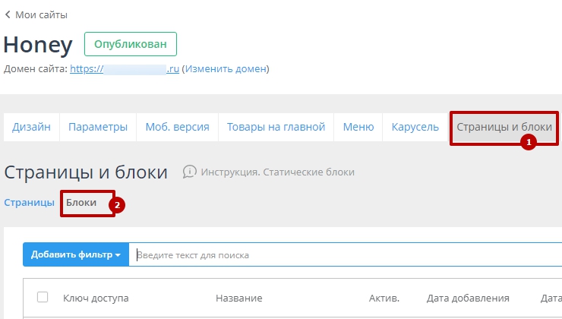562x319 pixels.
Task: Go to the Товары на главной tab
Action: [276, 127]
